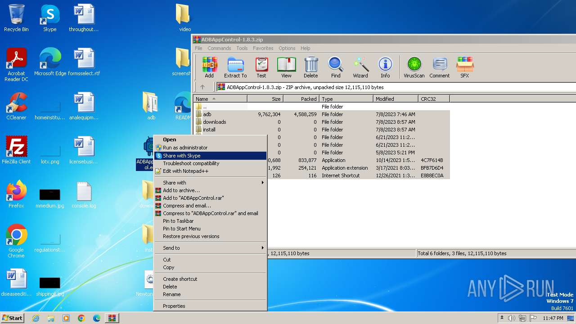Sort by the CRC32 column header
Image resolution: width=576 pixels, height=324 pixels.
pyautogui.click(x=434, y=99)
